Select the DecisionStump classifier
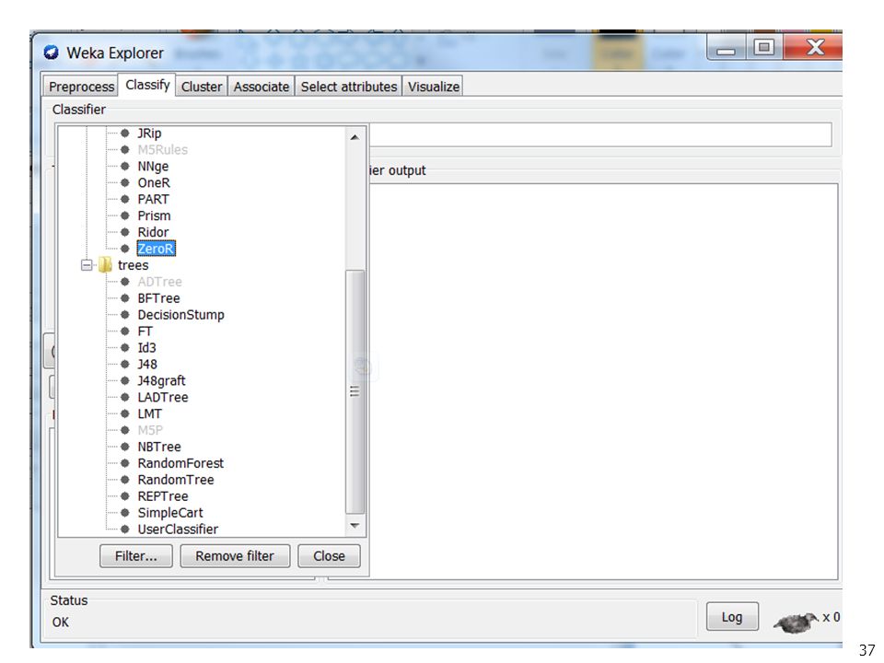The height and width of the screenshot is (663, 884). tap(180, 315)
